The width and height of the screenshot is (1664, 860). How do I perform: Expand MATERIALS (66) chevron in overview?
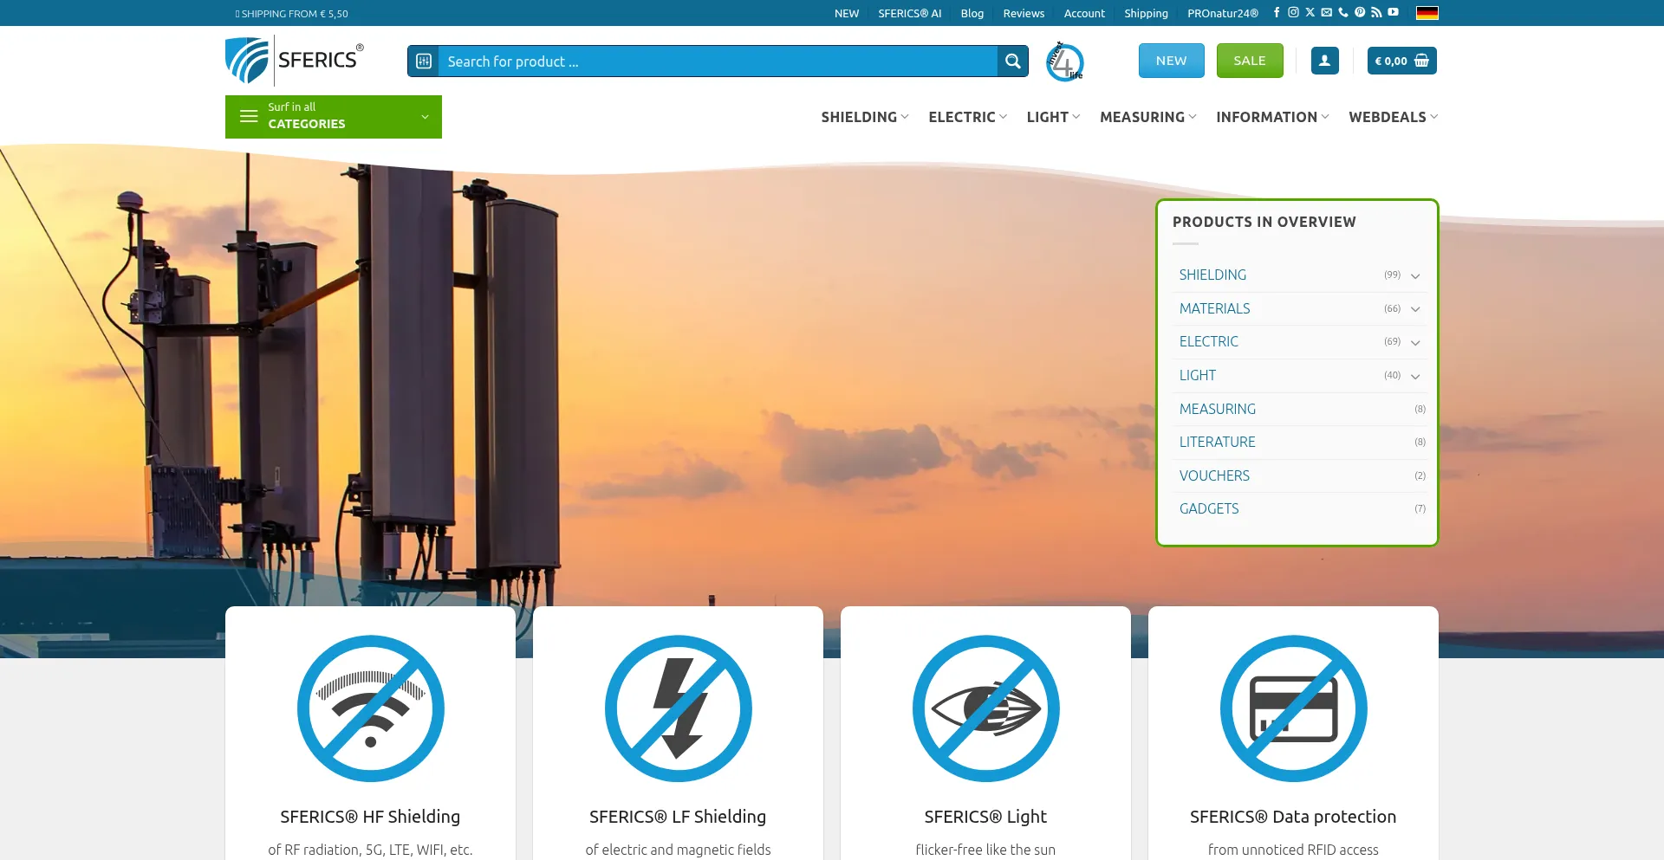click(1415, 309)
